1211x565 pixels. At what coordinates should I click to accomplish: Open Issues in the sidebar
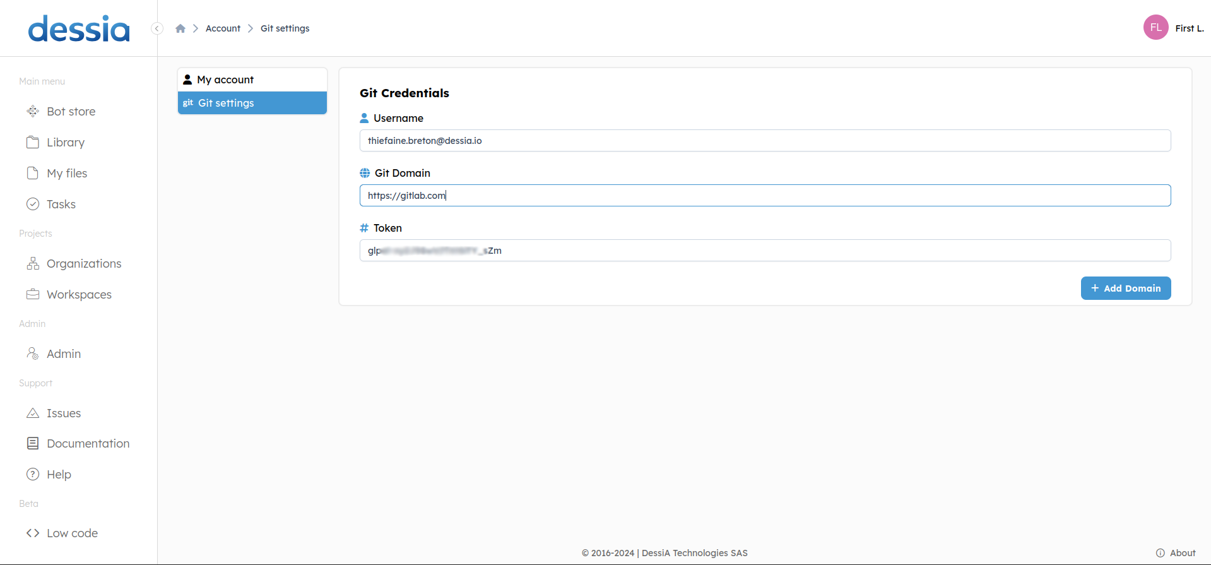pyautogui.click(x=64, y=413)
